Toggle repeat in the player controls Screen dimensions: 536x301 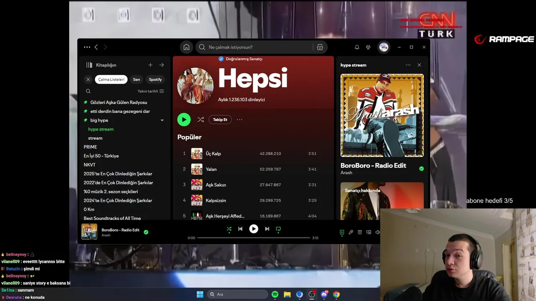click(278, 229)
